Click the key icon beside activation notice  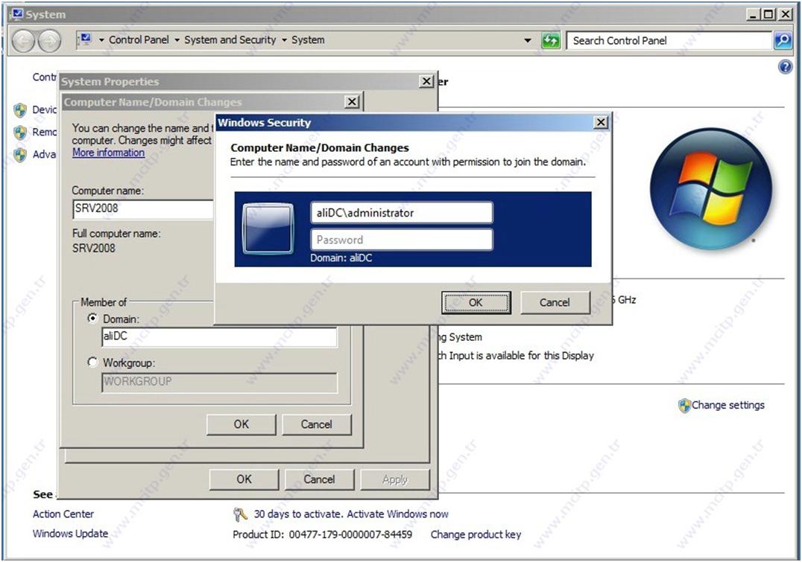pyautogui.click(x=240, y=514)
